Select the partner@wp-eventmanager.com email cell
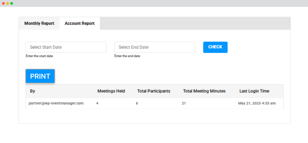The image size is (308, 143). point(56,103)
